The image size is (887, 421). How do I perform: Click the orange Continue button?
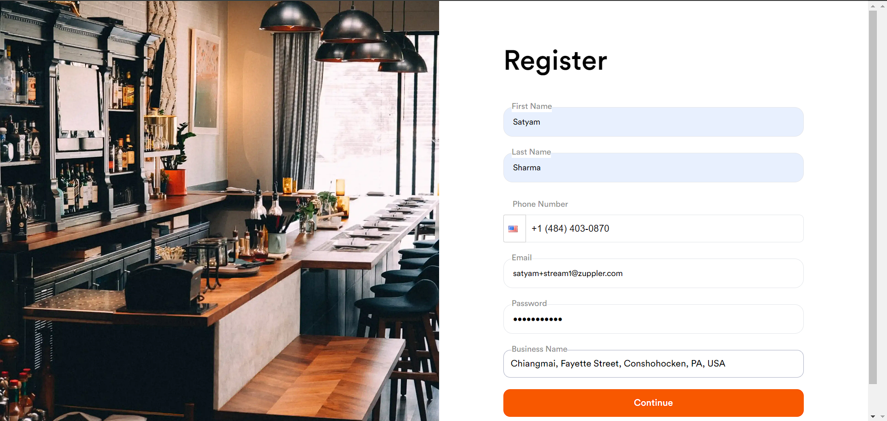click(653, 403)
